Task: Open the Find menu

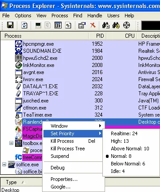Action: pyautogui.click(x=78, y=16)
